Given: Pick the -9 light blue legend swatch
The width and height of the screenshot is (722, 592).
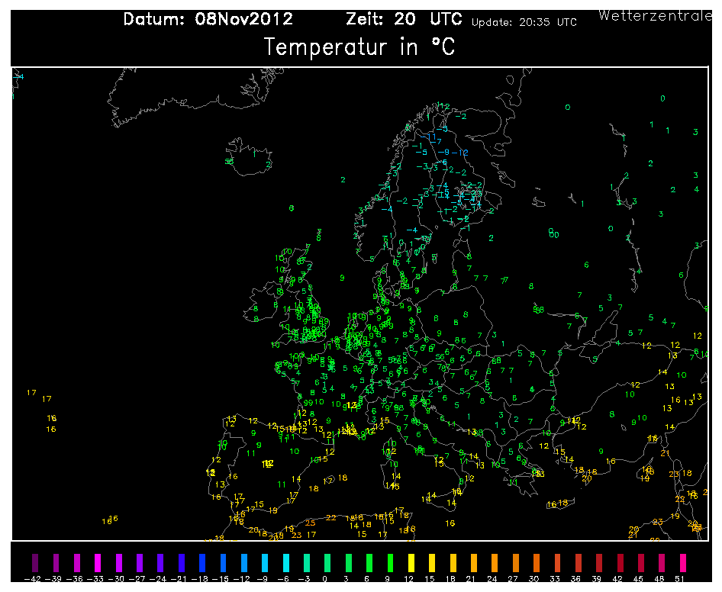Looking at the screenshot, I should pos(265,563).
